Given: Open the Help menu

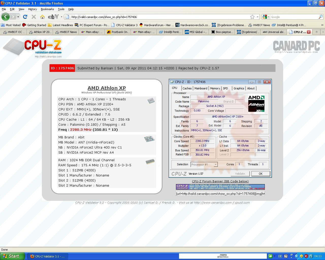Looking at the screenshot, I should (71, 9).
